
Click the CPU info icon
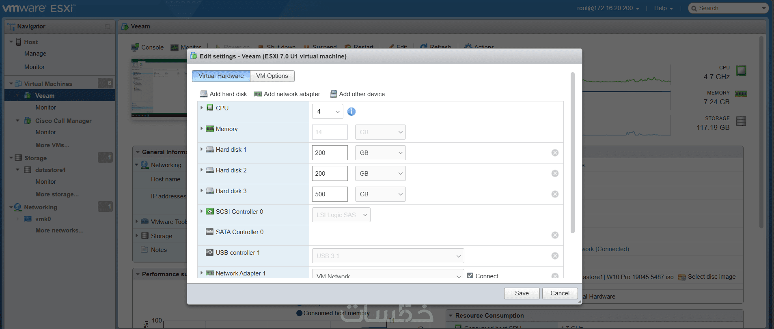point(351,112)
